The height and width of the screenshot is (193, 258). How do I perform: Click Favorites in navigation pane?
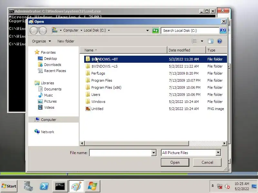45,52
